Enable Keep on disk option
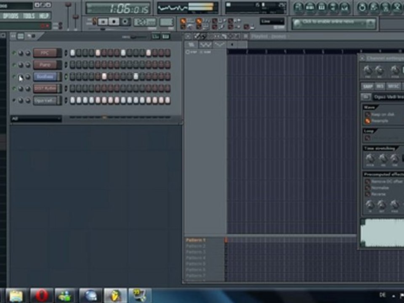Image resolution: width=404 pixels, height=303 pixels. pyautogui.click(x=368, y=114)
